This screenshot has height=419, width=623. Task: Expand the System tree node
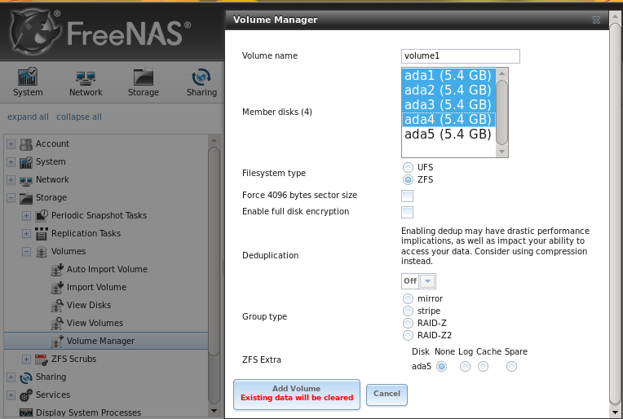[11, 162]
